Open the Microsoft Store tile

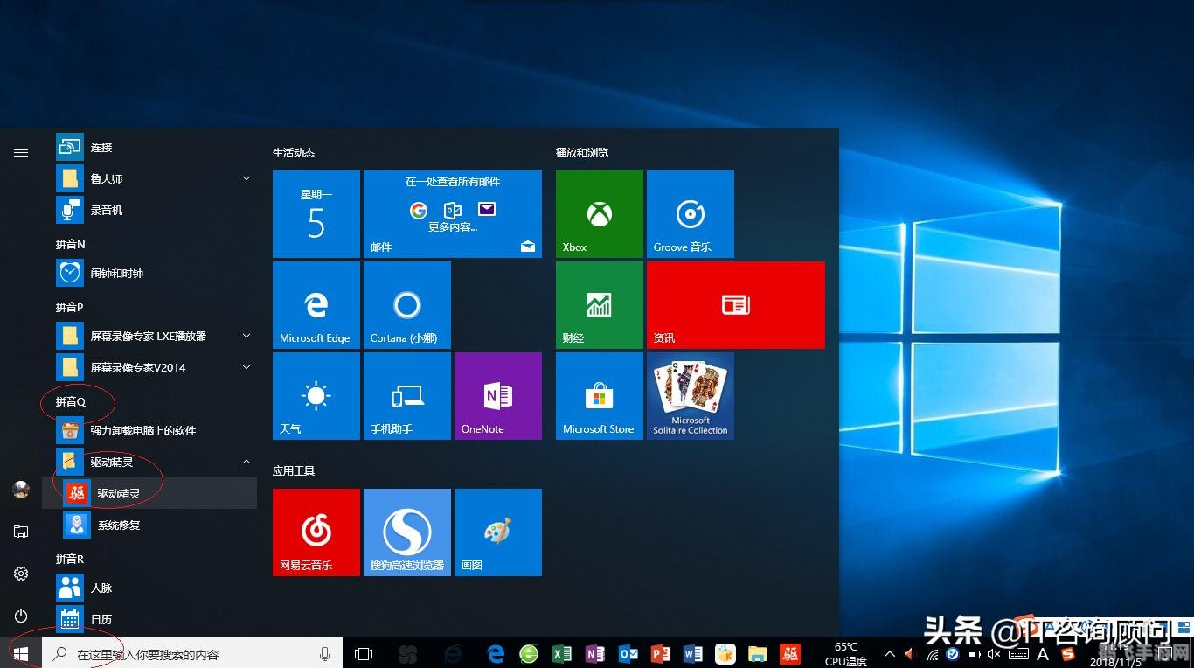point(600,396)
